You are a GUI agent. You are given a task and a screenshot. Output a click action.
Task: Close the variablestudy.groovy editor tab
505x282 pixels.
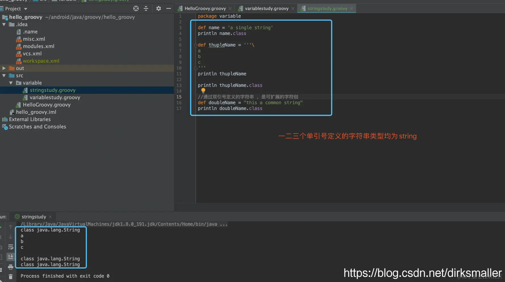point(293,9)
